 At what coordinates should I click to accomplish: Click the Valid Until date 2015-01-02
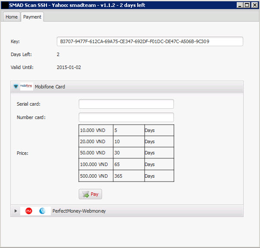tap(69, 67)
